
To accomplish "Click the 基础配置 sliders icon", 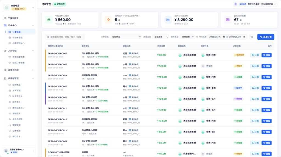I will click(x=10, y=114).
